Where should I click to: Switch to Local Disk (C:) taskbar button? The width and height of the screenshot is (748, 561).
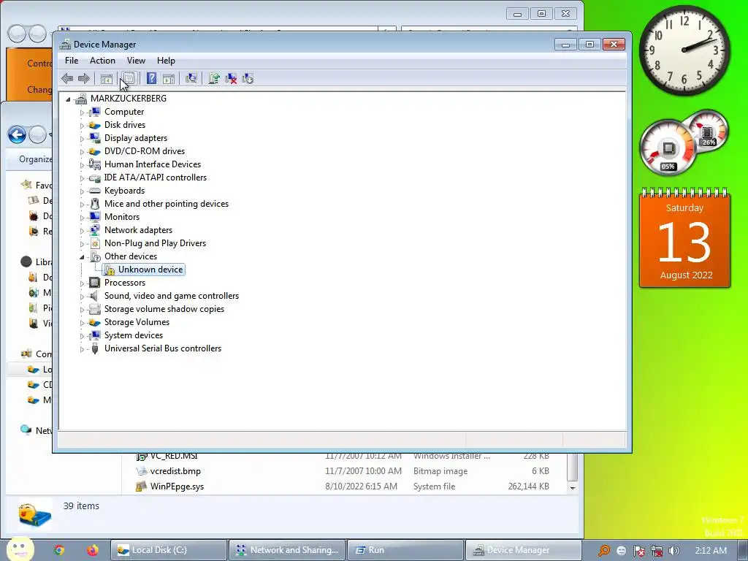click(x=169, y=550)
